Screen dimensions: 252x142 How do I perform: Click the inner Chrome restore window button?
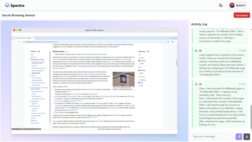pos(173,38)
